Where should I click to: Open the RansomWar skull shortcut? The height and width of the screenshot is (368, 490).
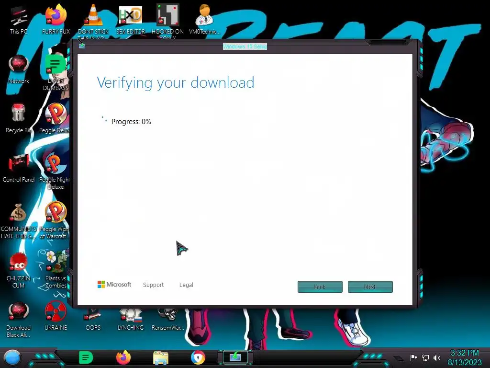pos(168,320)
